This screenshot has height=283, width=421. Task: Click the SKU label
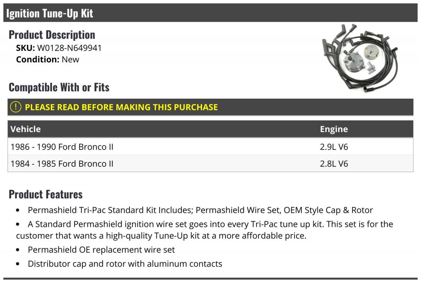[25, 48]
